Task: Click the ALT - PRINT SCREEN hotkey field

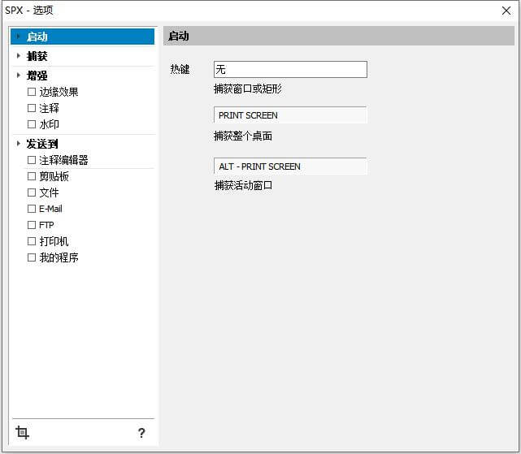Action: coord(290,166)
